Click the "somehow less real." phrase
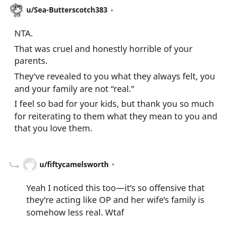Screen dimensions: 239x234 pos(65,213)
